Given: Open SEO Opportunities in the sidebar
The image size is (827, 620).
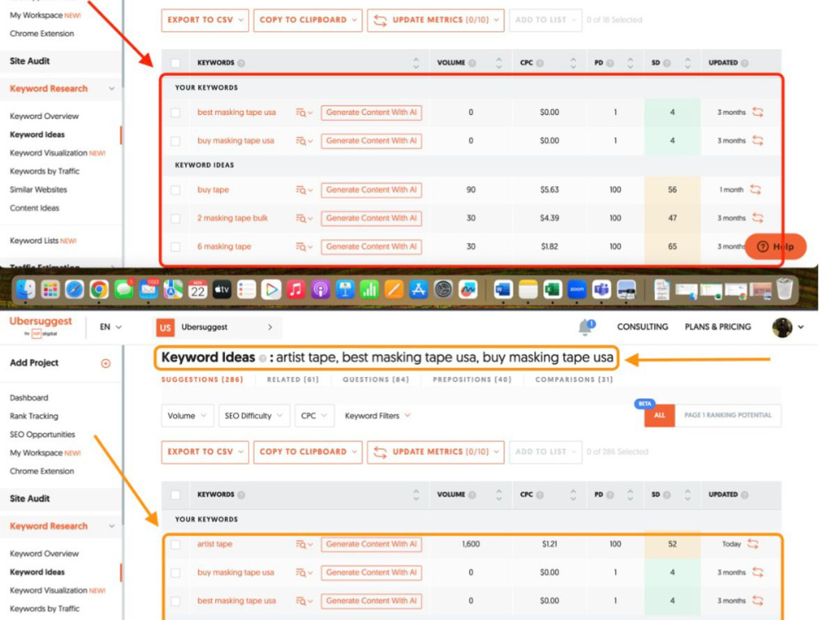Looking at the screenshot, I should [x=42, y=435].
